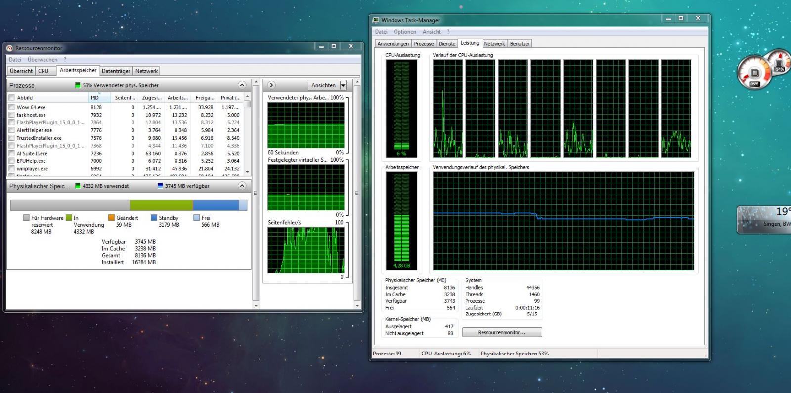The image size is (791, 393).
Task: Click the Ansichten button
Action: tap(323, 85)
